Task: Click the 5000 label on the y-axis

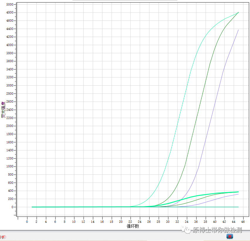Action: [x=9, y=5]
